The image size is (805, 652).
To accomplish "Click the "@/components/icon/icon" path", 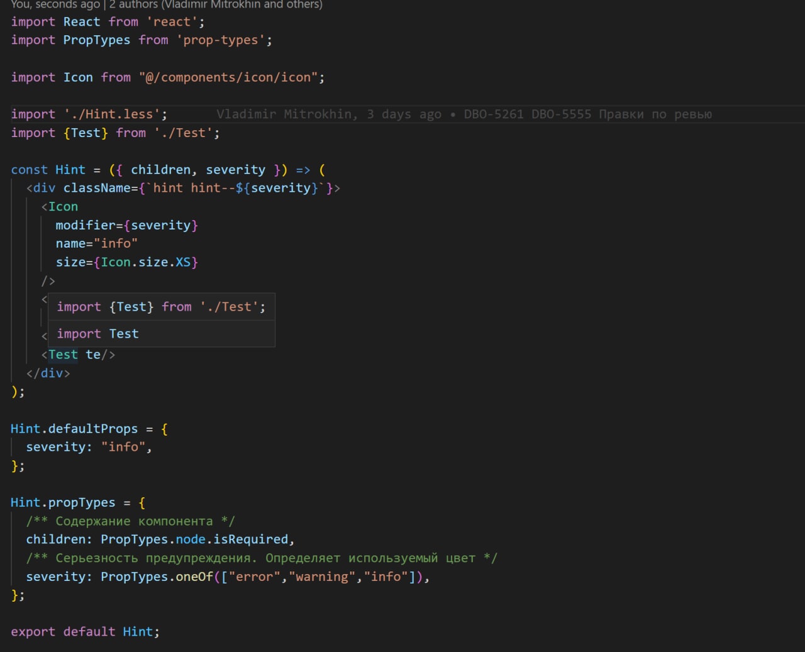I will pos(228,77).
